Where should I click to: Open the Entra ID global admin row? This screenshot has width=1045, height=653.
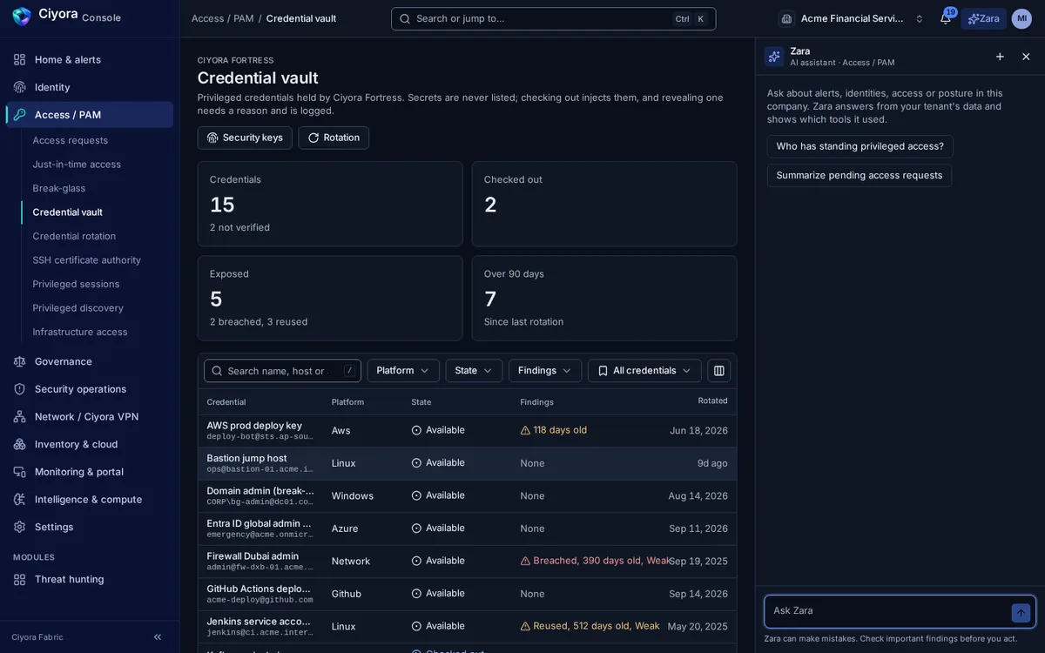(x=467, y=528)
